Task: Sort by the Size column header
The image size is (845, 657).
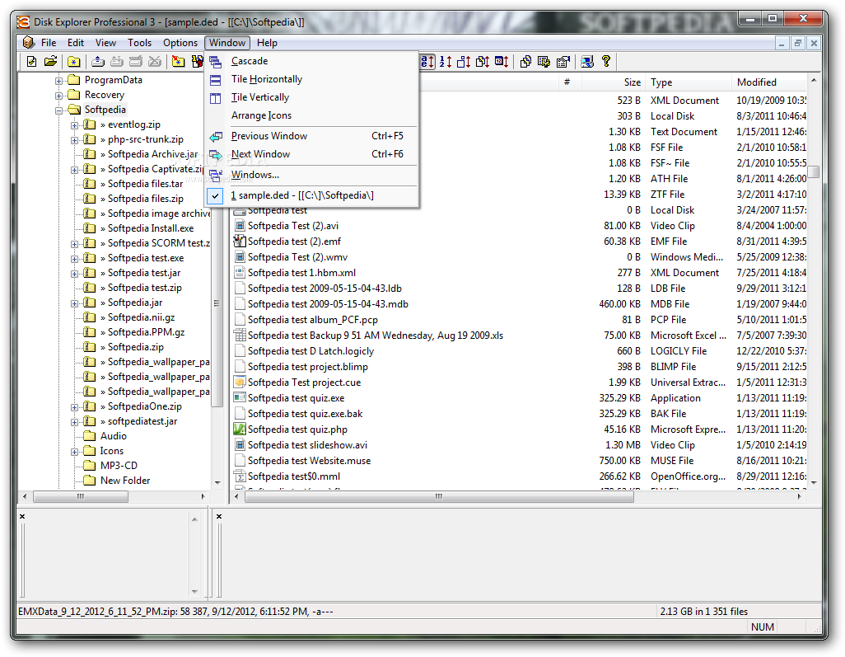Action: coord(613,82)
